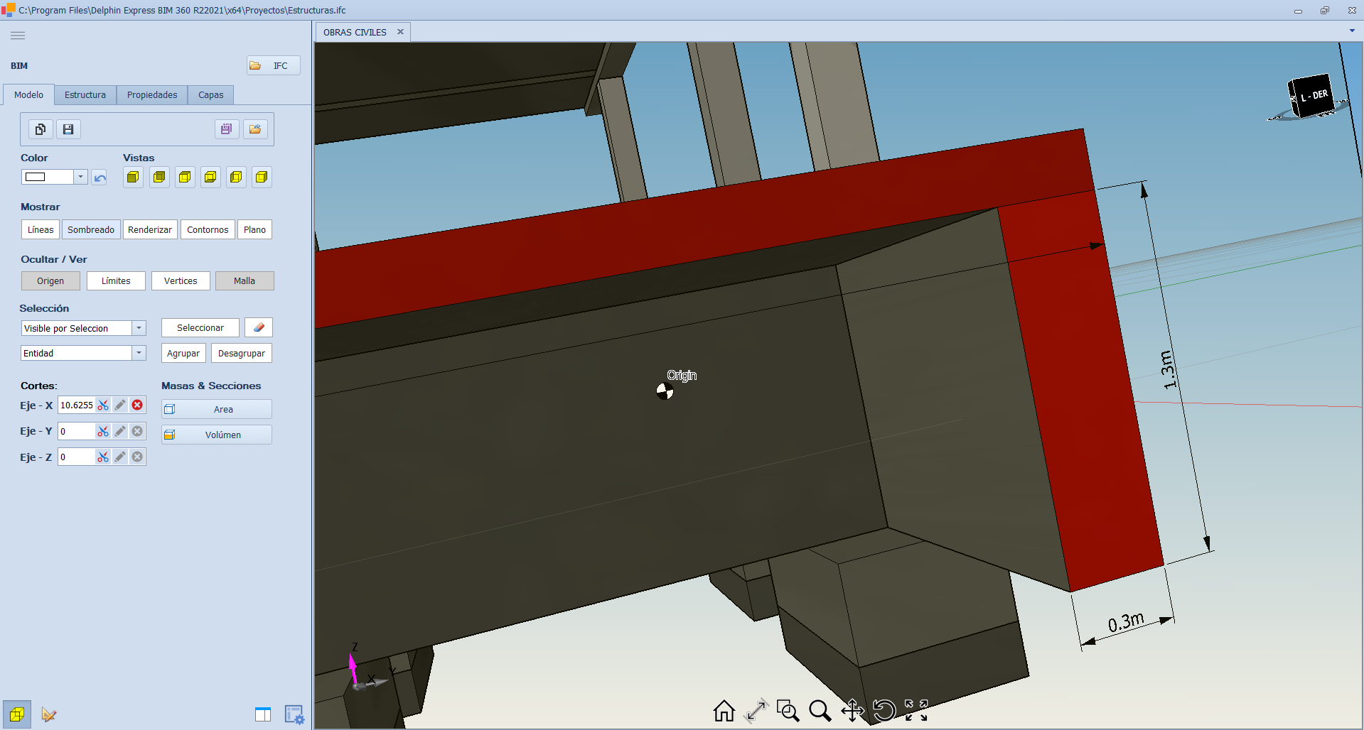Viewport: 1364px width, 730px height.
Task: Click the save model floppy icon
Action: point(68,129)
